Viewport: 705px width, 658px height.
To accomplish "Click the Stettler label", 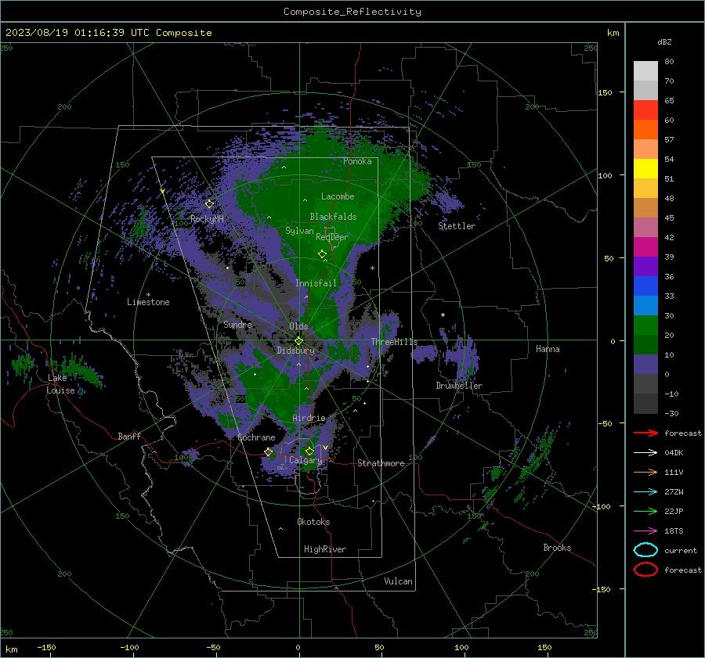I will [457, 226].
